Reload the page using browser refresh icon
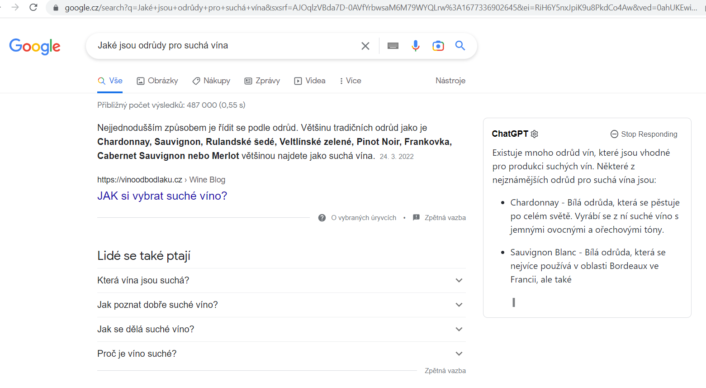Image resolution: width=706 pixels, height=388 pixels. 33,8
